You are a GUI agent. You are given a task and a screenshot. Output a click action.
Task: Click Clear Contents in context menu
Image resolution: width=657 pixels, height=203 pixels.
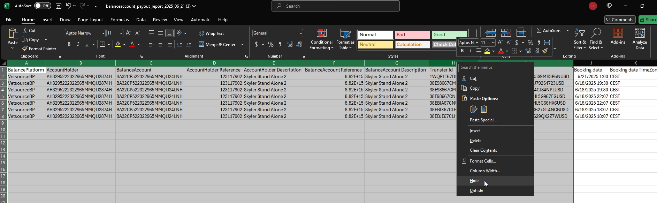click(495, 150)
